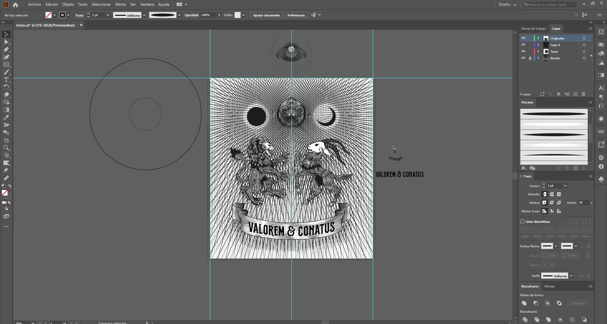Click the Ajustar documento button
The height and width of the screenshot is (324, 607).
point(267,15)
